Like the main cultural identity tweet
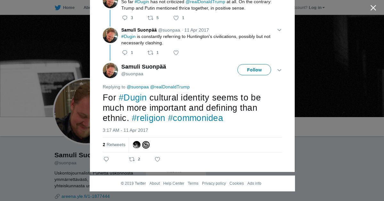The height and width of the screenshot is (201, 384). pos(157,159)
